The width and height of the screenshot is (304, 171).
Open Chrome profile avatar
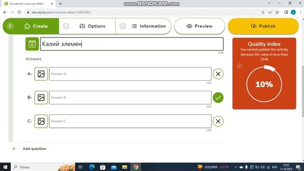click(294, 12)
